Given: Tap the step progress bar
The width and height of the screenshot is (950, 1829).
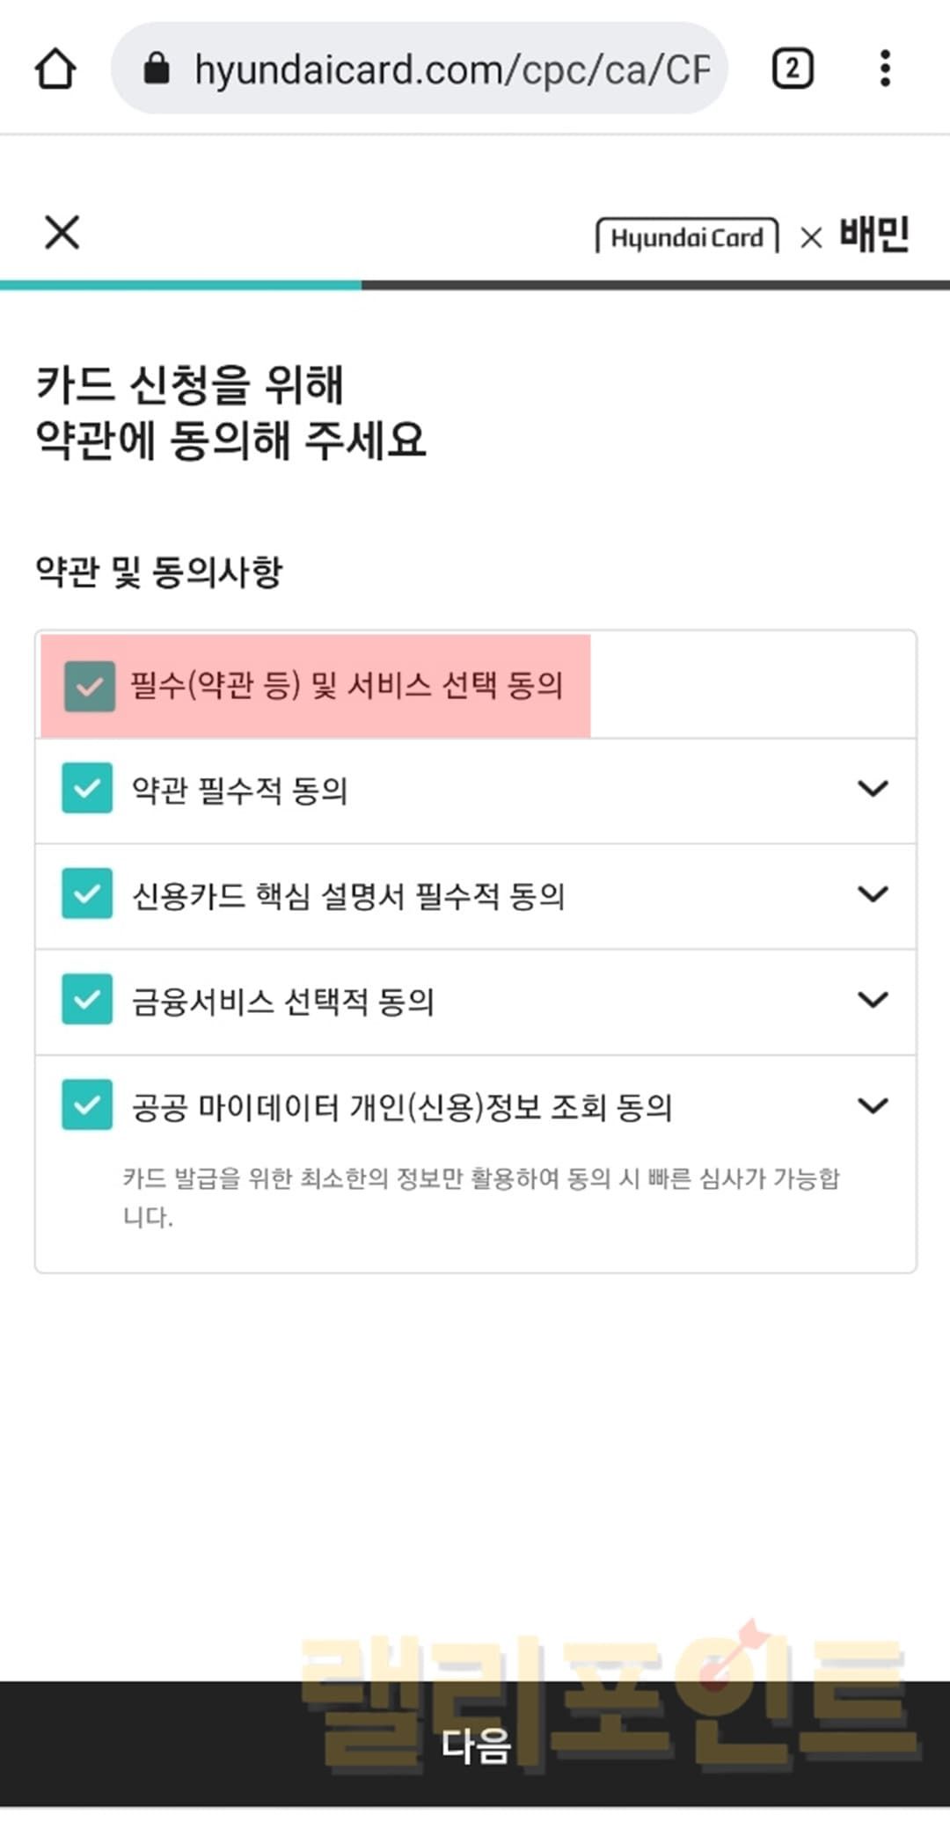Looking at the screenshot, I should pyautogui.click(x=475, y=285).
